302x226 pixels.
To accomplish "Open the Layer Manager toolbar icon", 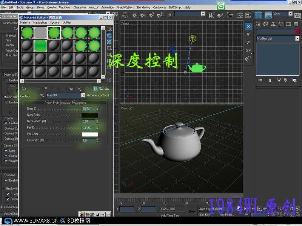I will coord(230,15).
